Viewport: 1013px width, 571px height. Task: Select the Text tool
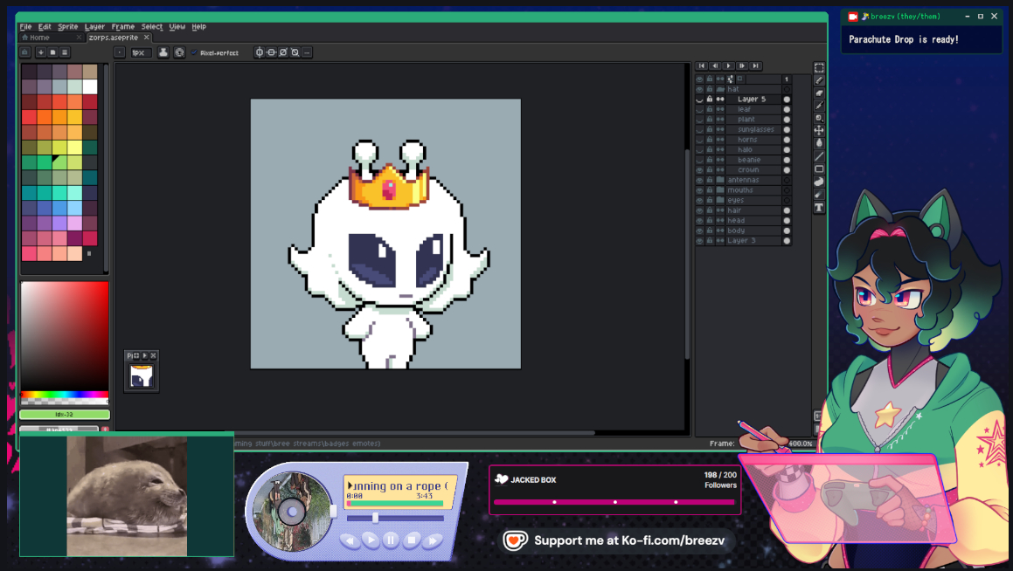(x=819, y=208)
